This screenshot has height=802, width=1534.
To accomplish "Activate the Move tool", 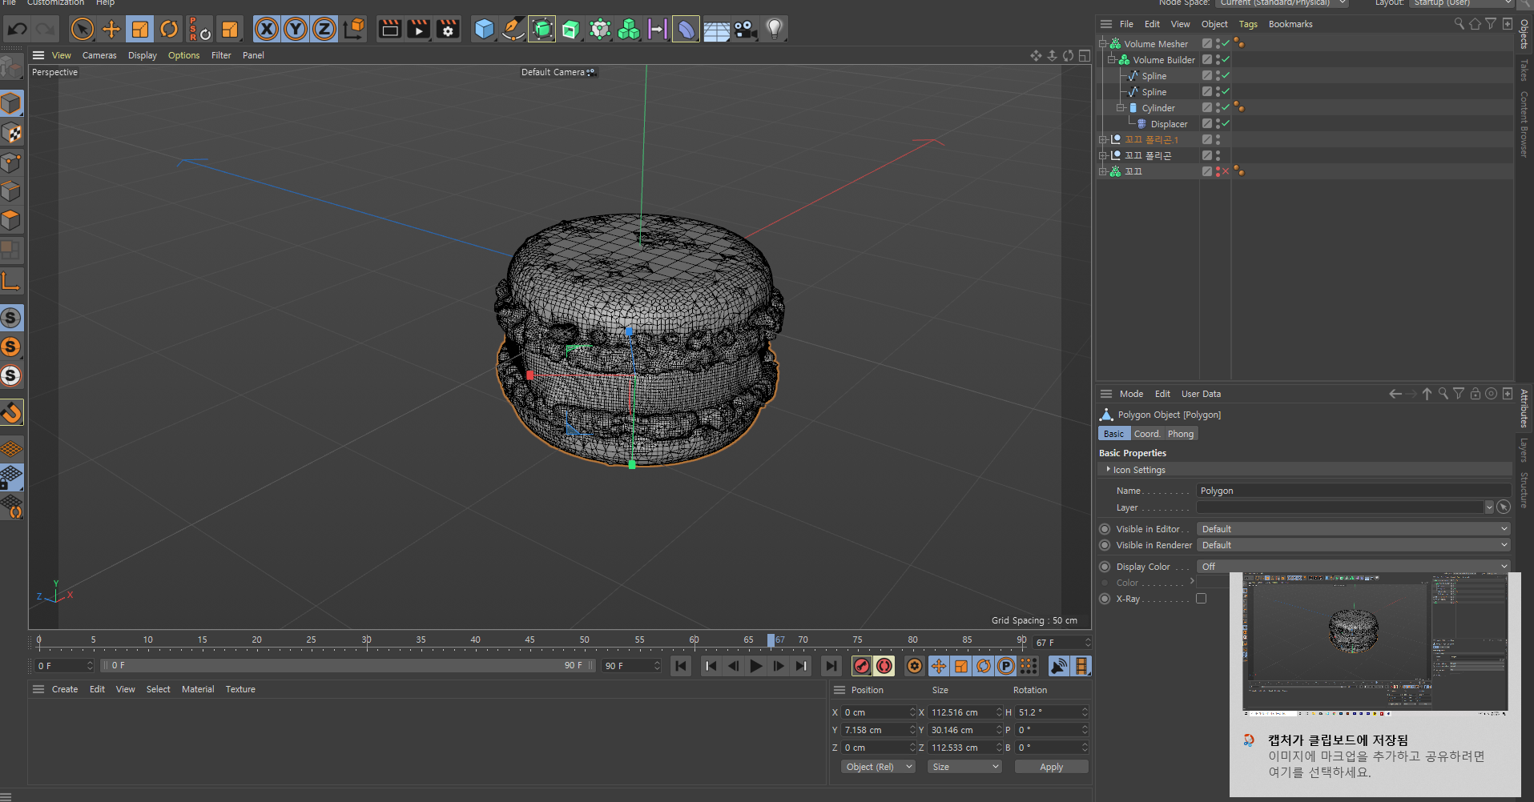I will coord(111,30).
